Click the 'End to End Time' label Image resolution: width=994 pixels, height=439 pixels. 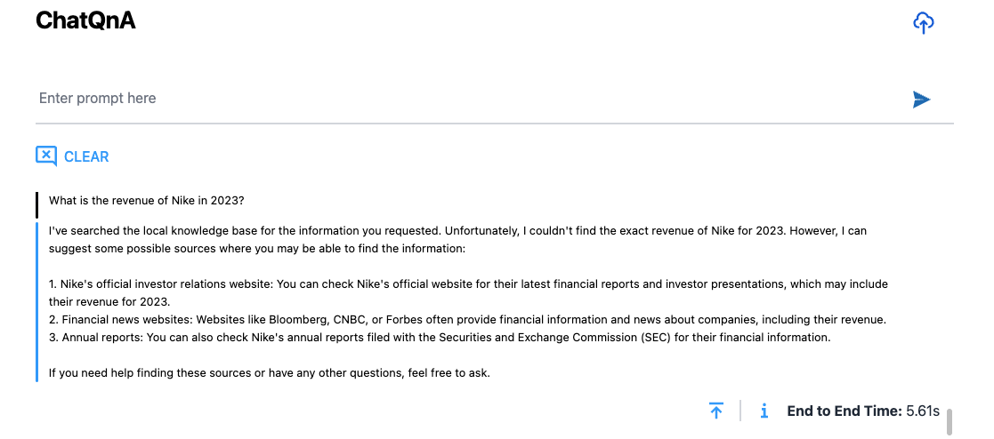pos(844,411)
